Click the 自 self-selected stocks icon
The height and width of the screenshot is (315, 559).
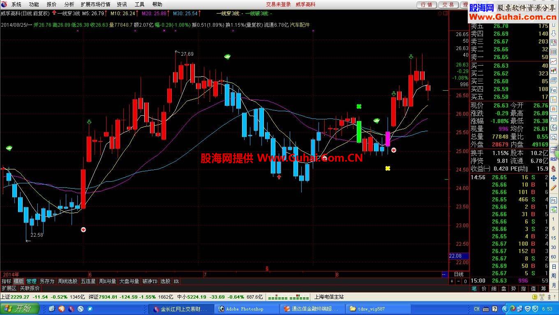[554, 109]
